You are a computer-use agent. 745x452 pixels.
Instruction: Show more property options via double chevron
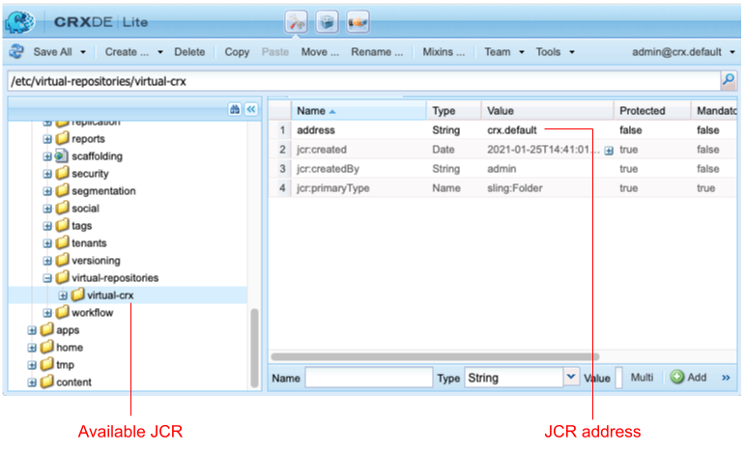point(726,378)
